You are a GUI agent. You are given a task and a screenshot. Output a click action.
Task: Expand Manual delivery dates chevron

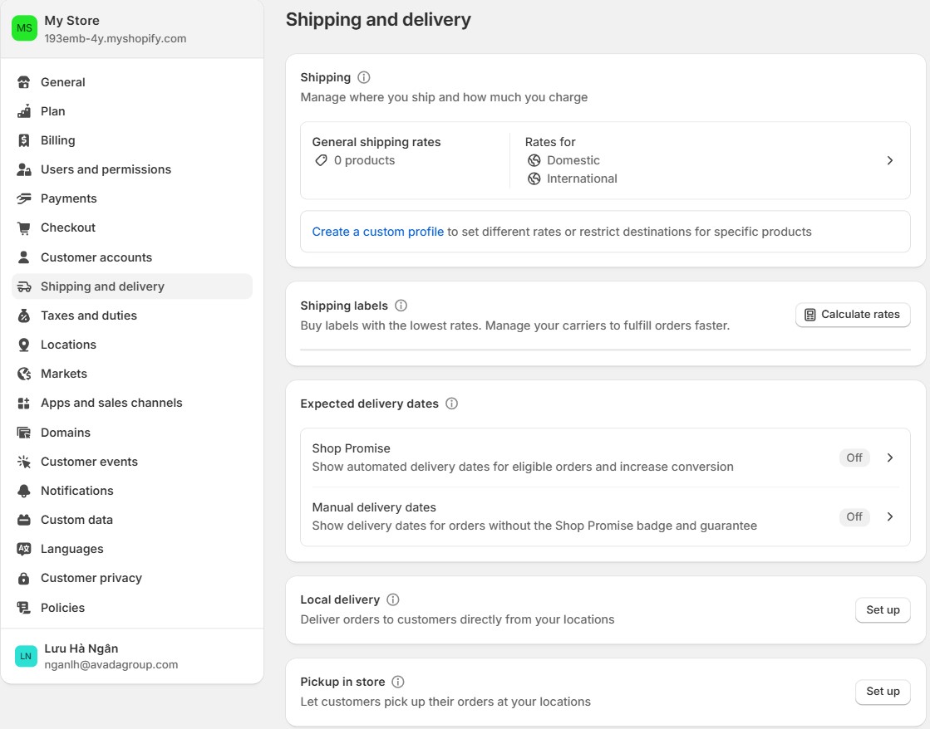tap(889, 516)
